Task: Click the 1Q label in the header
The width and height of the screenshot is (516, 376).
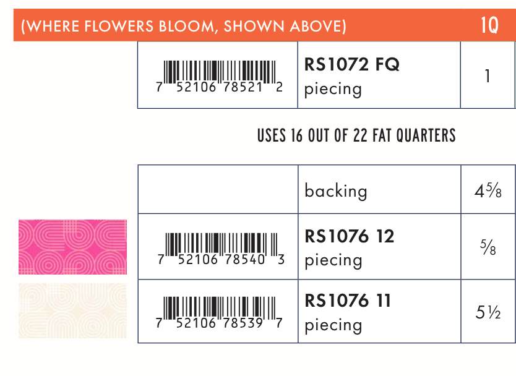Action: tap(489, 27)
